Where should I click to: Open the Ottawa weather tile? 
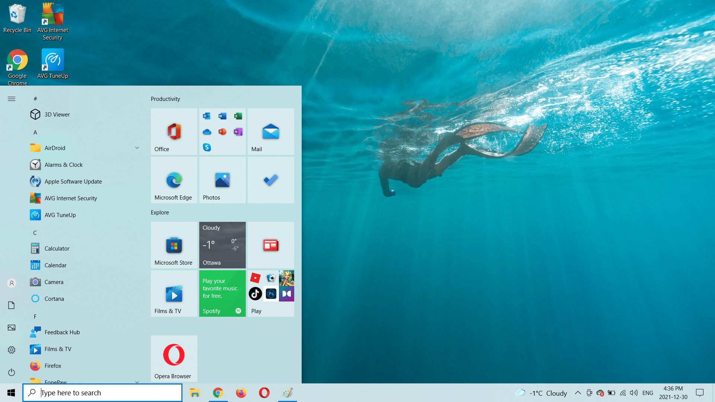(x=222, y=245)
